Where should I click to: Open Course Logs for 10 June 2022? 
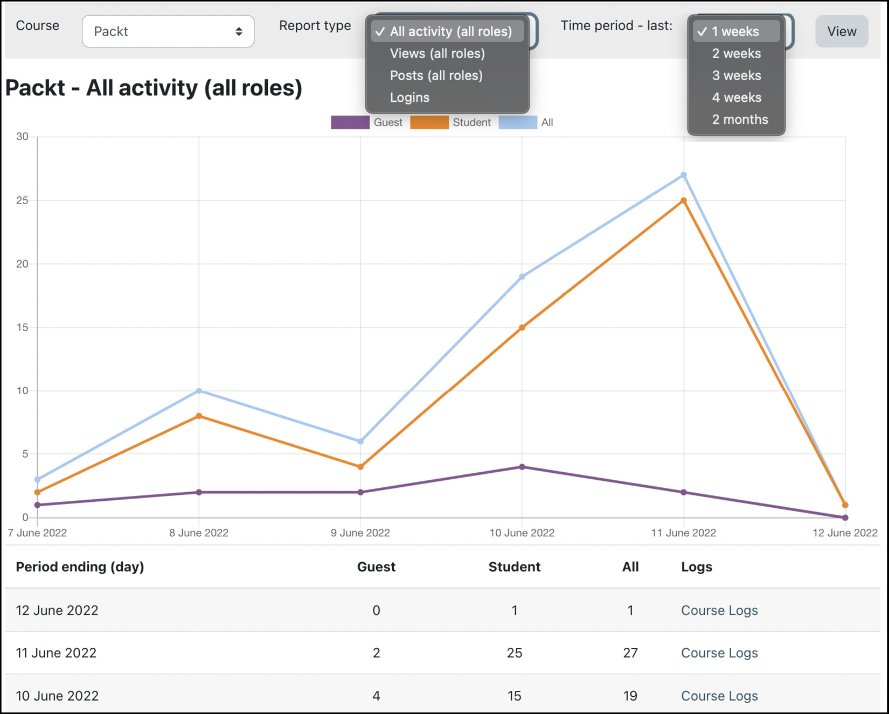click(719, 696)
